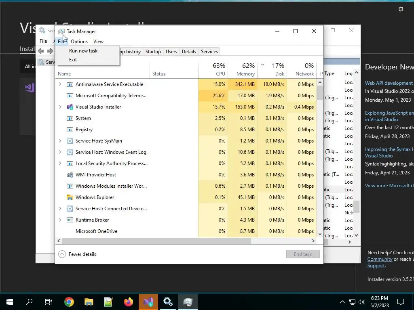
Task: Switch to Services gear taskbar icon
Action: click(x=168, y=302)
